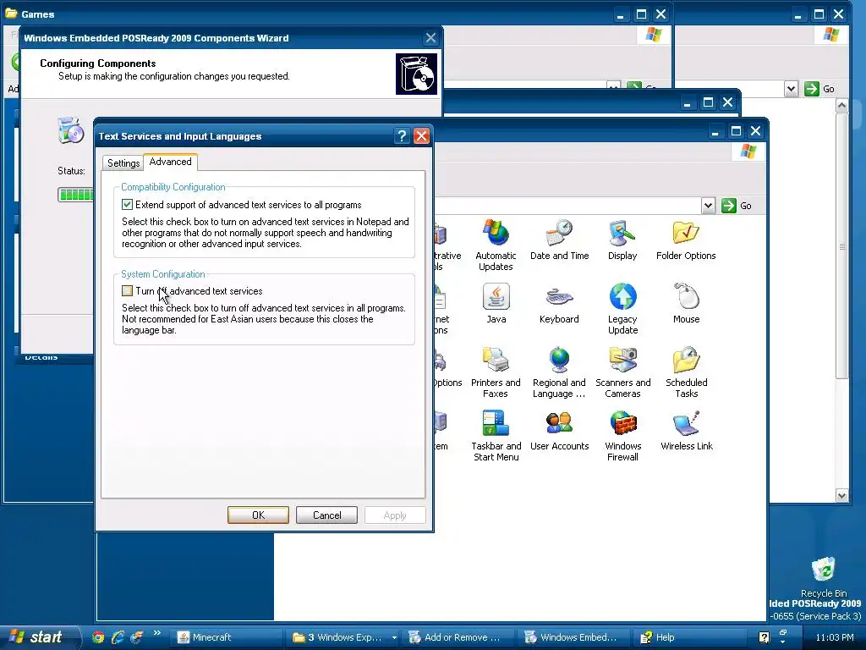Open the Printers and Faxes icon

click(x=496, y=372)
